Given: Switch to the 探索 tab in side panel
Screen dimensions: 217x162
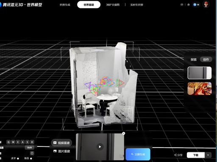Looking at the screenshot, I should 194,59.
